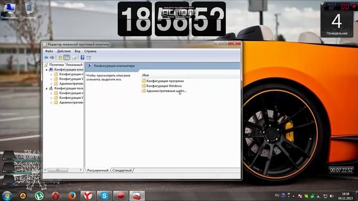This screenshot has height=201, width=358.
Task: Collapse the Конфигурация пользователя tree node
Action: [46, 88]
